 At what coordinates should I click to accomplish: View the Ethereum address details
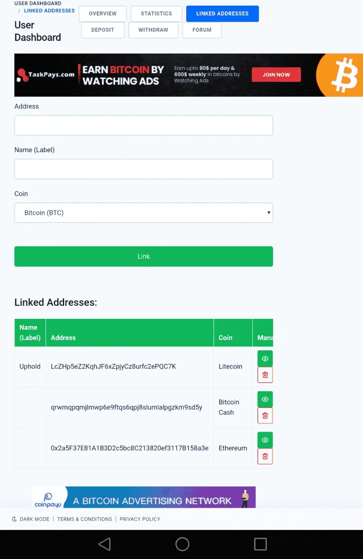coord(265,440)
